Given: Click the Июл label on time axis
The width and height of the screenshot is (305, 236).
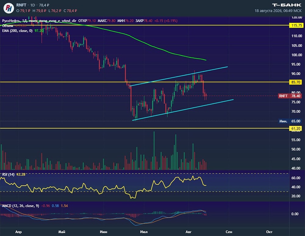Looking at the screenshot, I should (x=144, y=232).
